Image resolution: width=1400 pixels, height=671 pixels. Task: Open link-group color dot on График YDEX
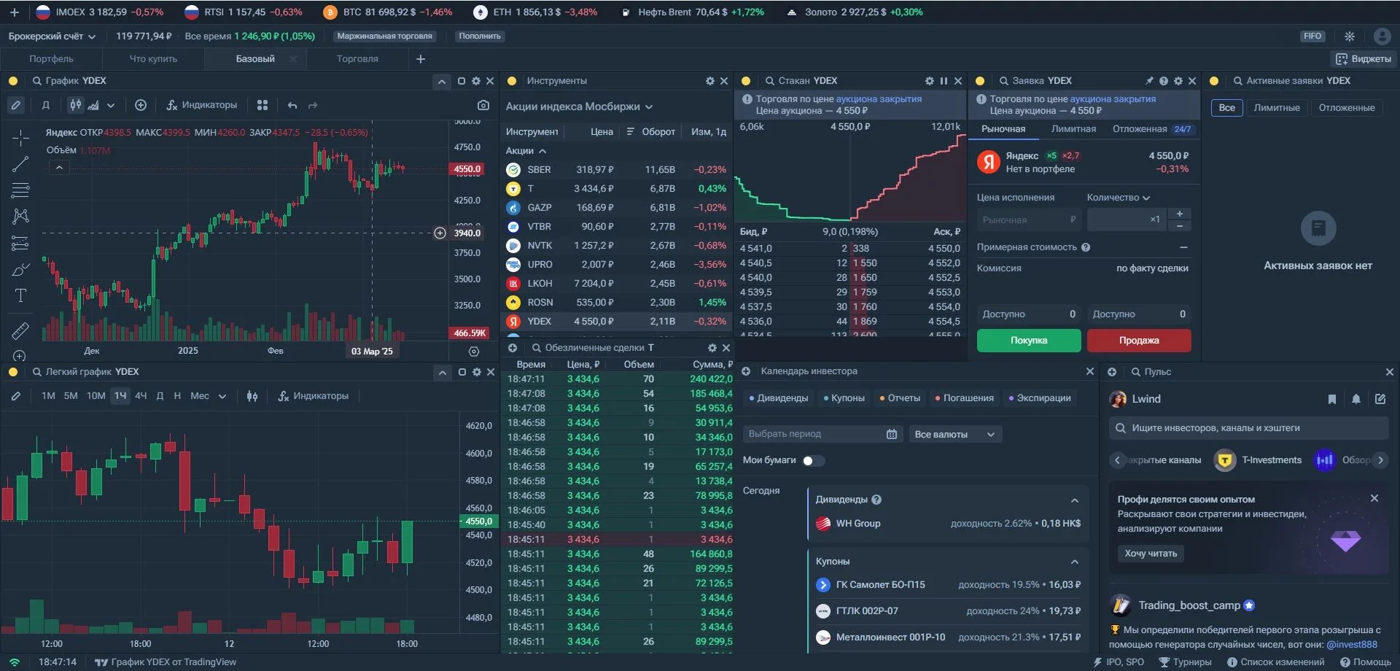click(x=13, y=81)
